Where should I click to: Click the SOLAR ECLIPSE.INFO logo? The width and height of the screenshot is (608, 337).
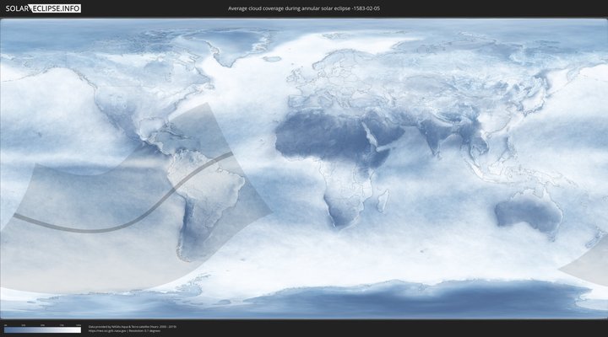pos(42,8)
